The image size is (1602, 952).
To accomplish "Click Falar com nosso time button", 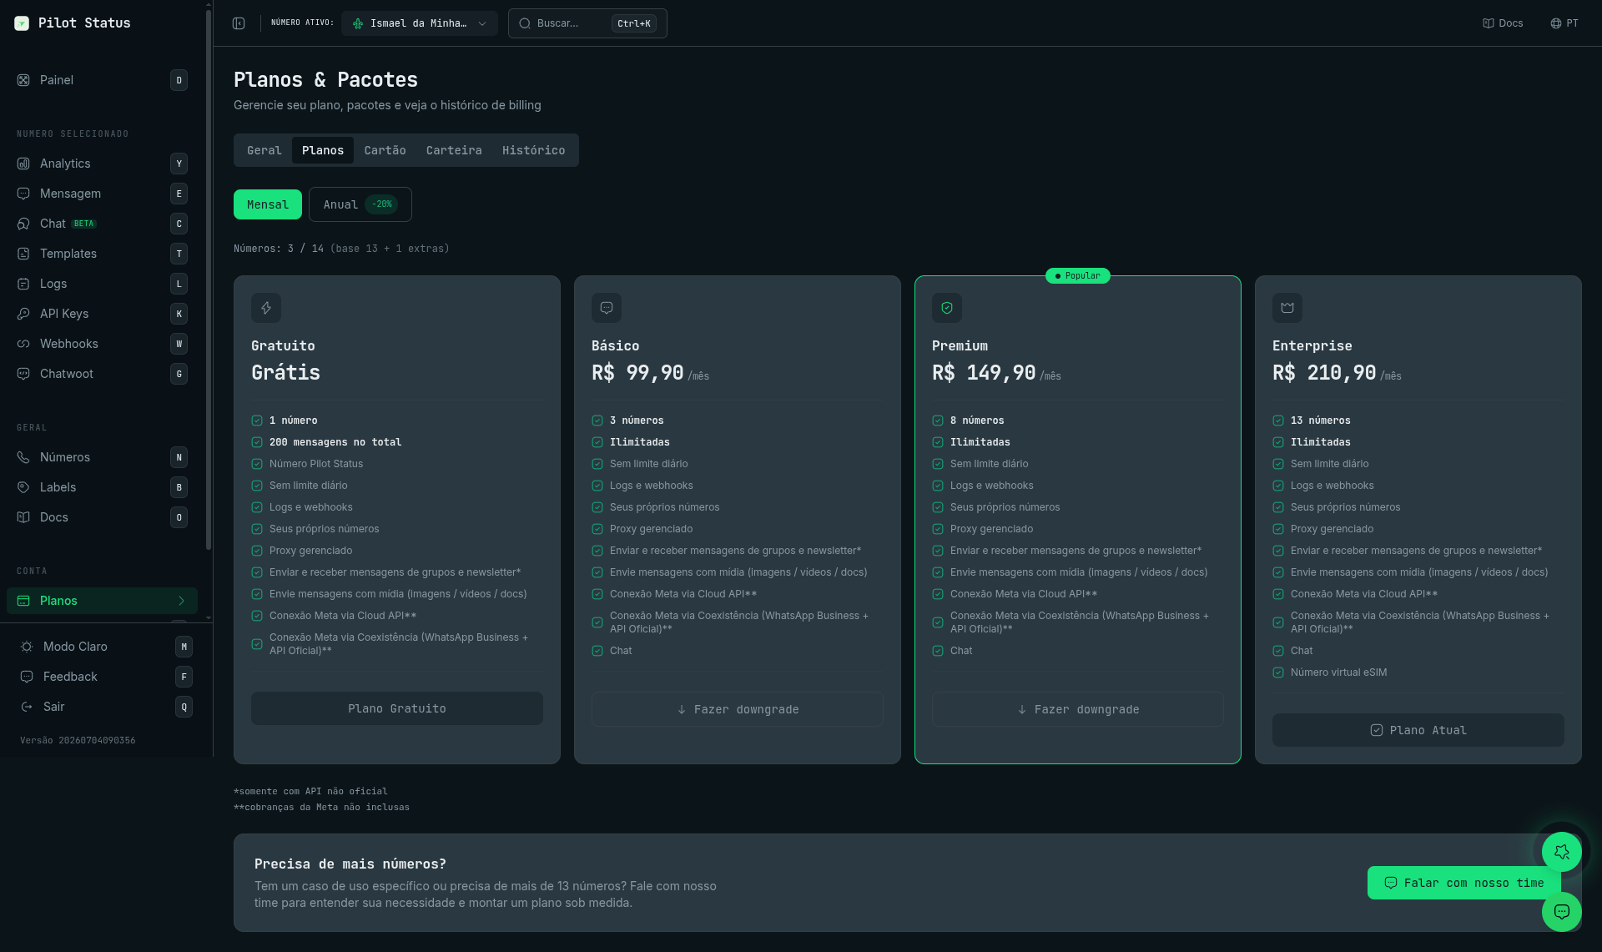I will click(x=1464, y=883).
